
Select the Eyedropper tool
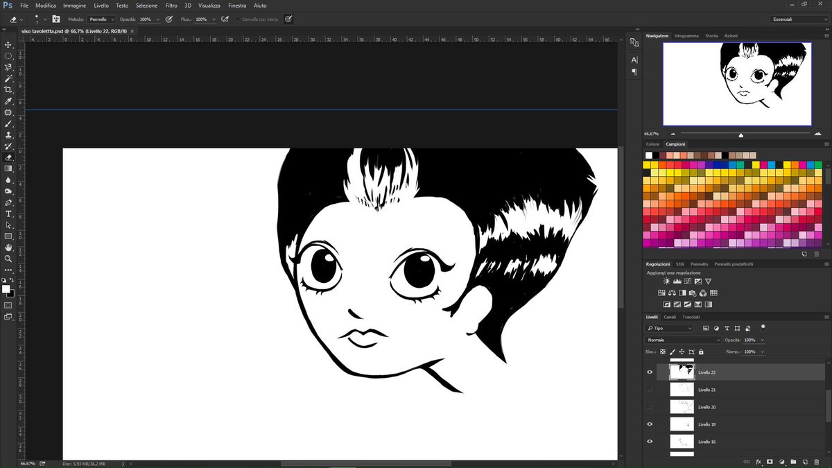[x=8, y=101]
